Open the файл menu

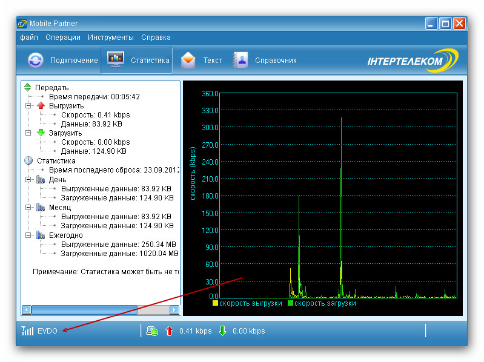(29, 38)
